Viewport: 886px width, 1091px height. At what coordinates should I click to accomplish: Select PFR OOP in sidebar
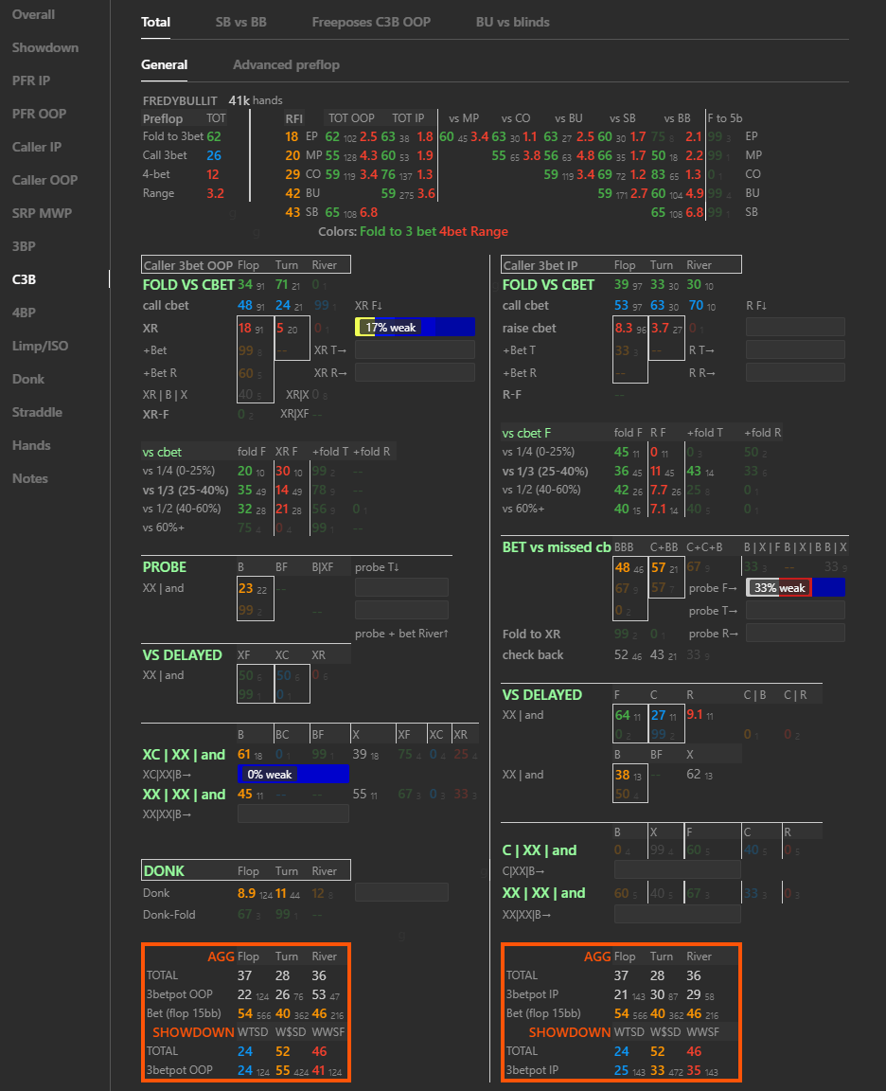pos(39,114)
